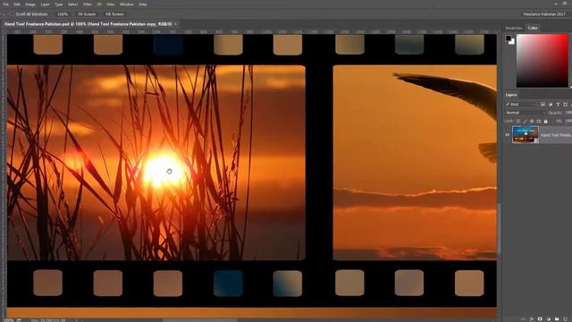Filter for pixel layers icon
Viewport: 572px width, 322px height.
point(543,105)
